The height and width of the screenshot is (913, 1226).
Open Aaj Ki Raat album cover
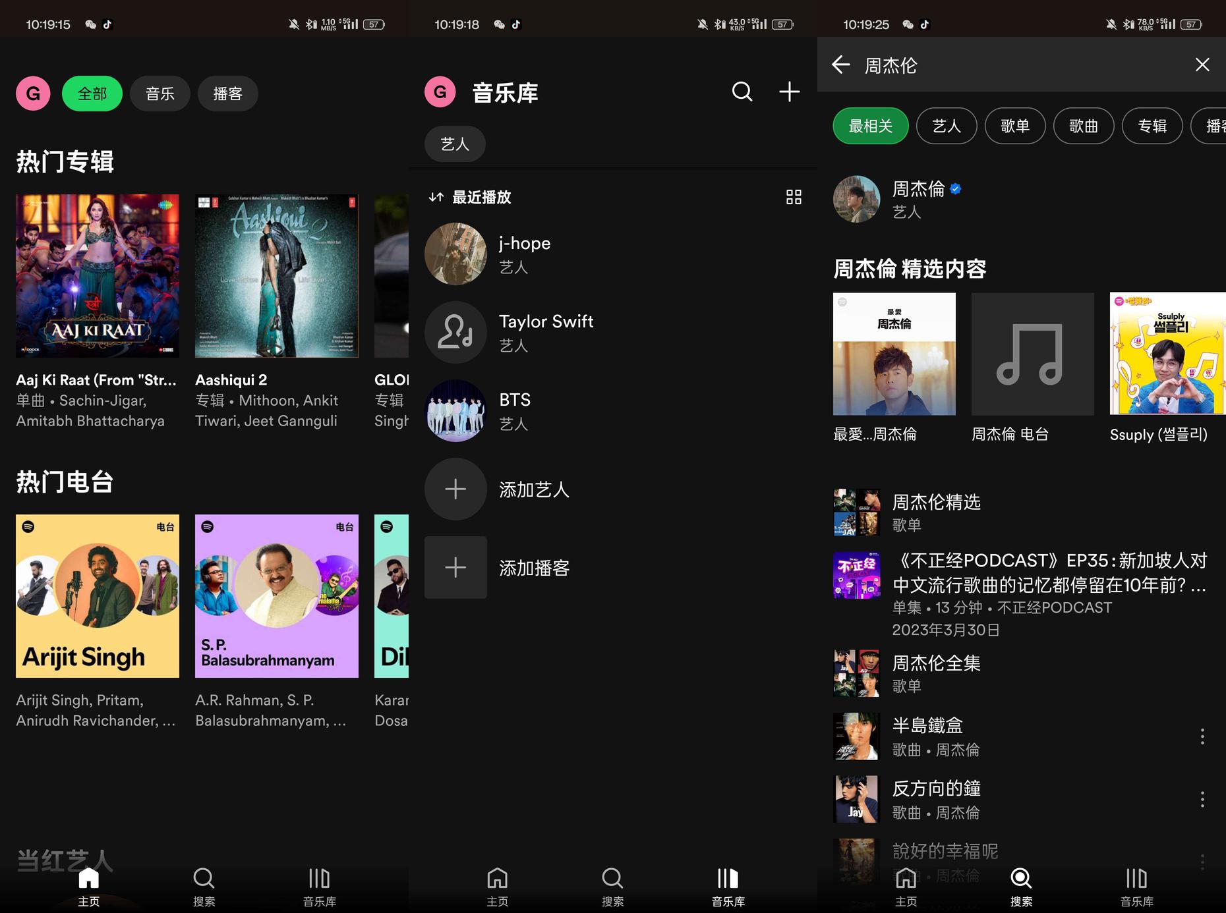[x=98, y=276]
